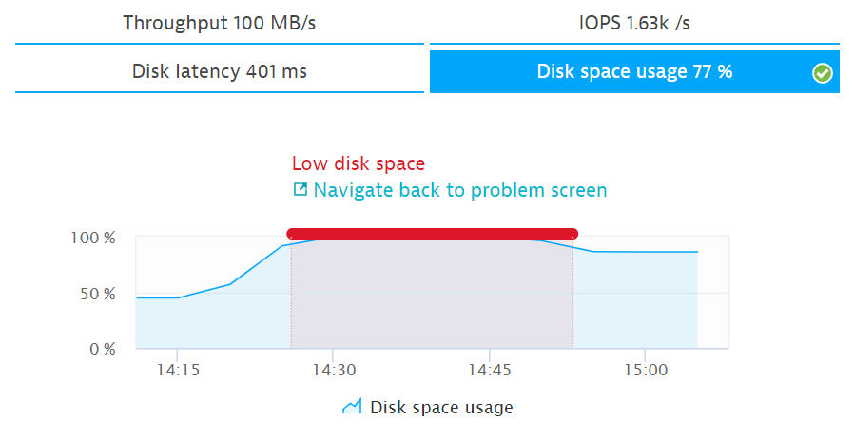
Task: Click the external link icon beside Navigate back
Action: click(301, 190)
